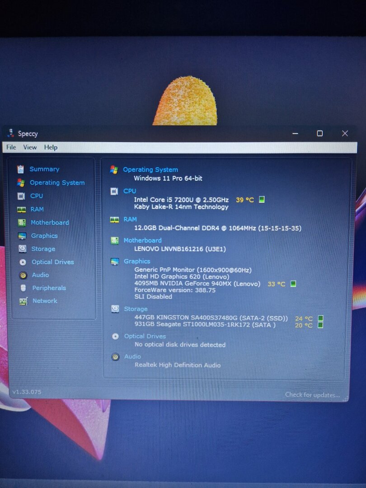The width and height of the screenshot is (366, 488).
Task: Open Audio in the sidebar
Action: (x=41, y=275)
